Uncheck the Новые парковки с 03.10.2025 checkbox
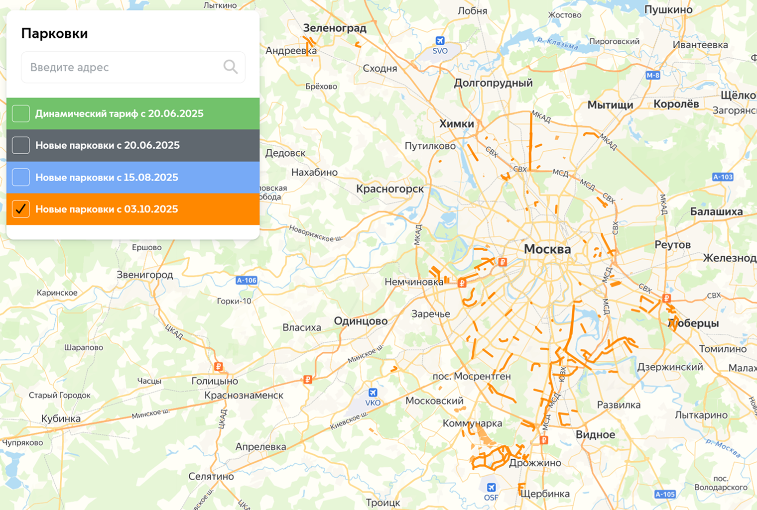Screen dimensions: 757x510 point(21,209)
